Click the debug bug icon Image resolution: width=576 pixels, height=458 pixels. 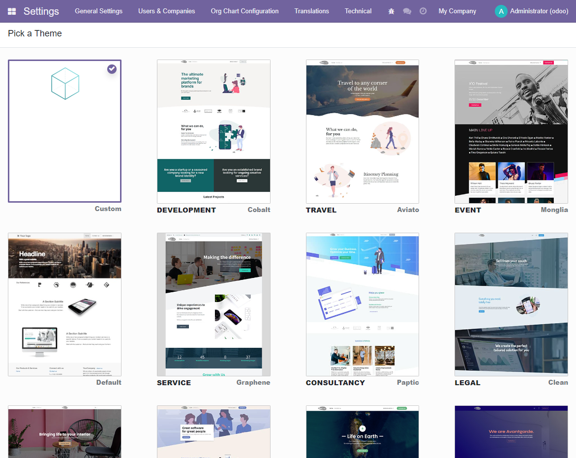391,11
